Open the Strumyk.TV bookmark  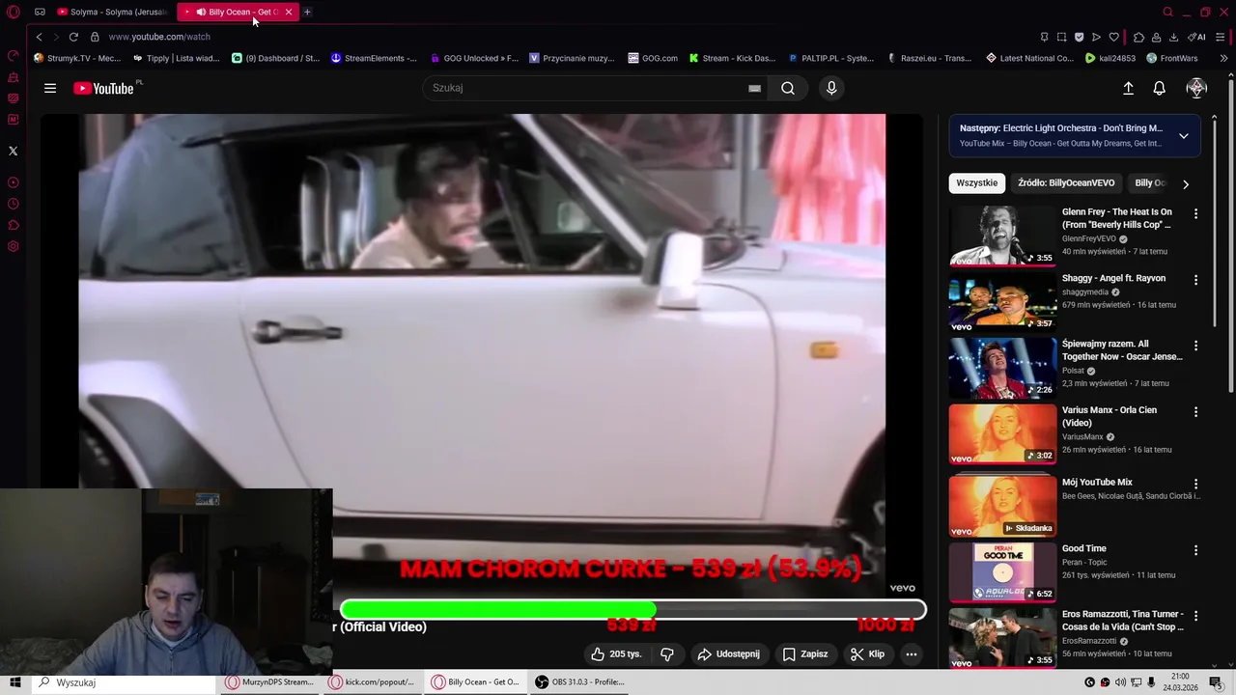point(77,58)
